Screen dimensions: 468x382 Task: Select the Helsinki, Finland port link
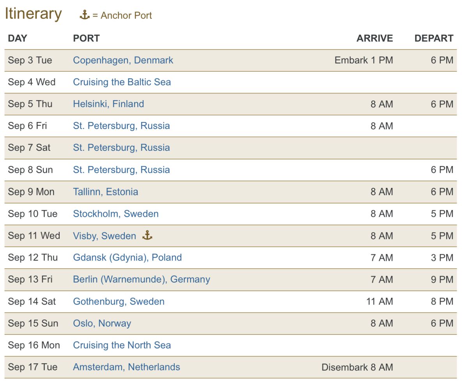(x=108, y=104)
